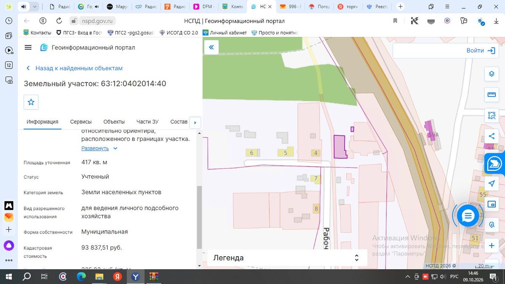This screenshot has height=284, width=505.
Task: Switch the РУС input language
Action: (x=454, y=276)
